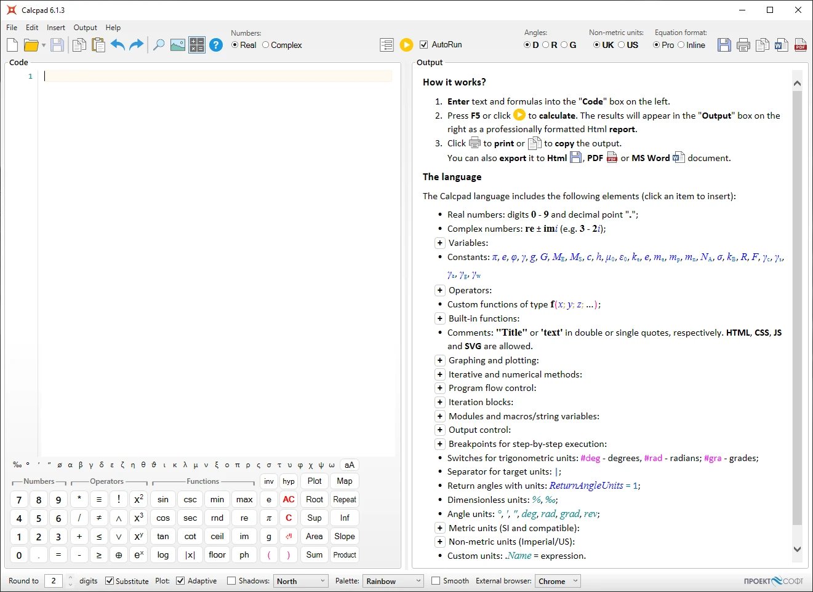This screenshot has height=592, width=813.
Task: Click the insert image icon
Action: click(x=178, y=45)
